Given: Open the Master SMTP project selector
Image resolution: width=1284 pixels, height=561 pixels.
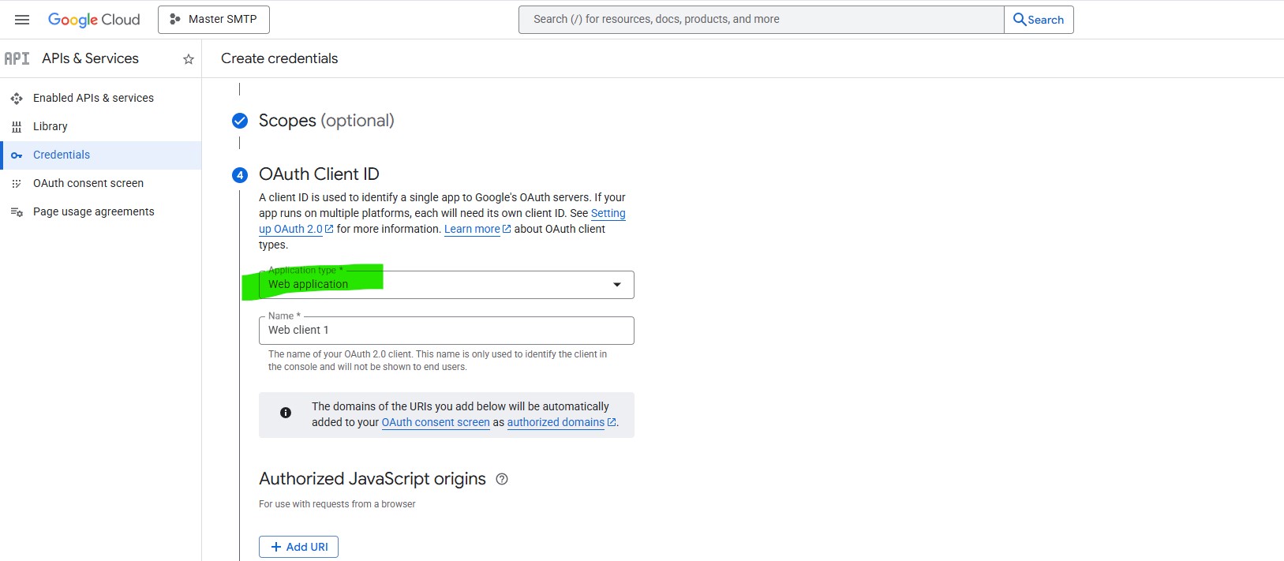Looking at the screenshot, I should pyautogui.click(x=214, y=20).
